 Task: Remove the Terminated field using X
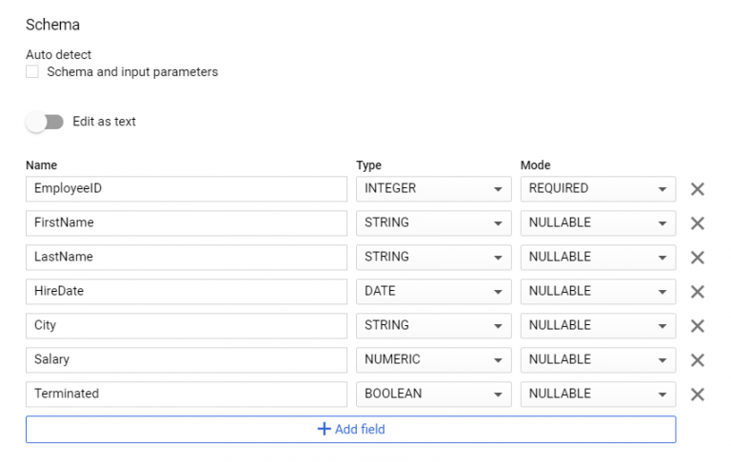[697, 395]
